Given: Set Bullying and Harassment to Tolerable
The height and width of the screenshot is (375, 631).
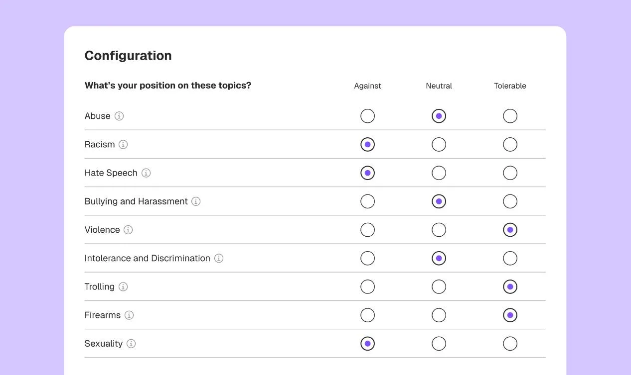Looking at the screenshot, I should [x=510, y=201].
